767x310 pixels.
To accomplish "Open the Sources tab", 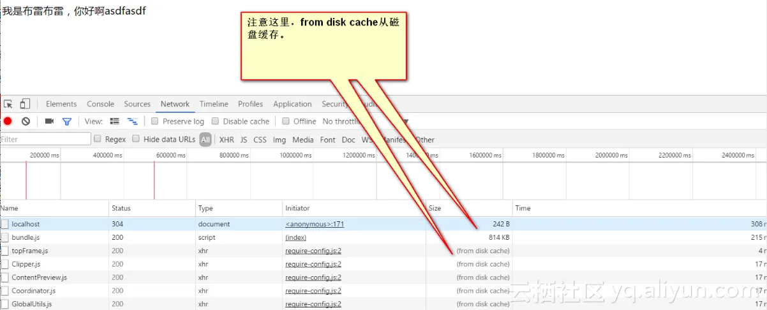I will coord(137,104).
